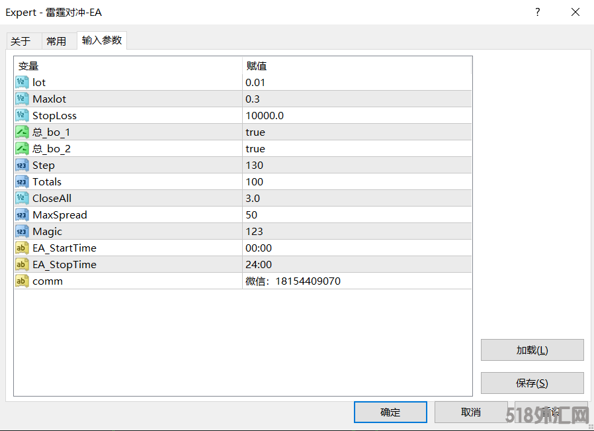The width and height of the screenshot is (594, 431).
Task: Select the integer icon beside Totals
Action: (22, 181)
